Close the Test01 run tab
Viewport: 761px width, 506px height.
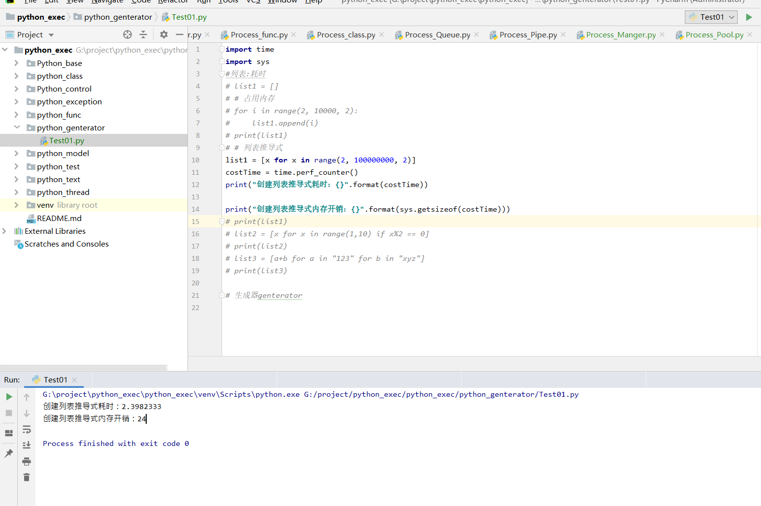[x=74, y=380]
